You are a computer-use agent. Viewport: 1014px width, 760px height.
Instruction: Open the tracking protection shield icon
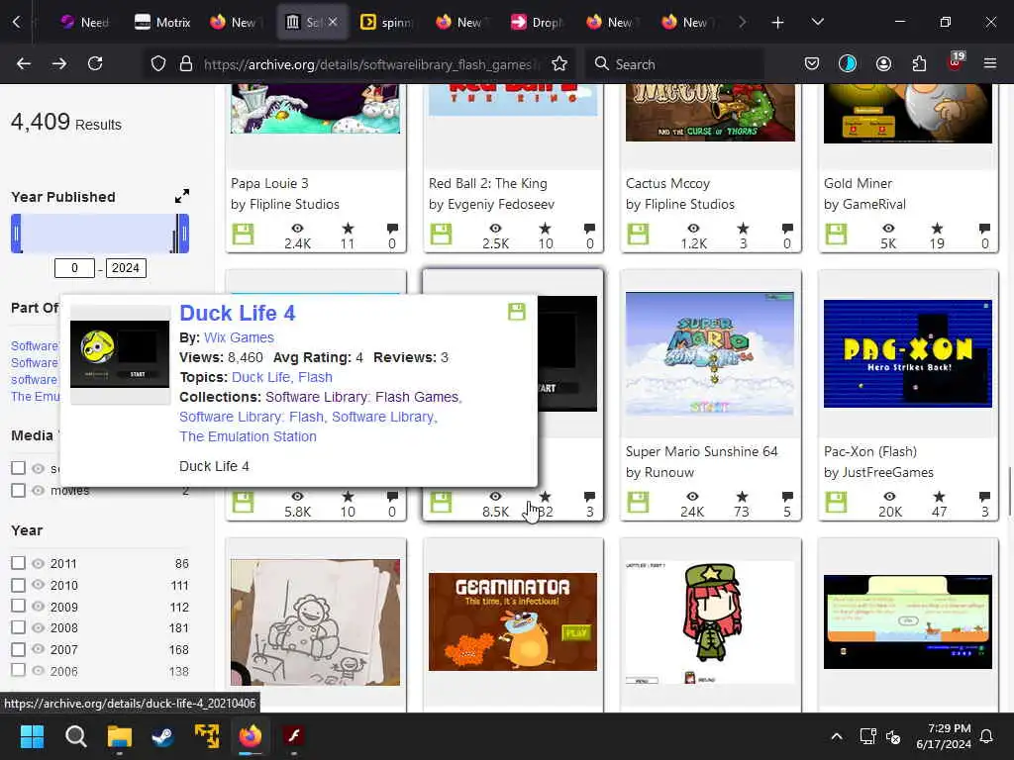pyautogui.click(x=158, y=64)
